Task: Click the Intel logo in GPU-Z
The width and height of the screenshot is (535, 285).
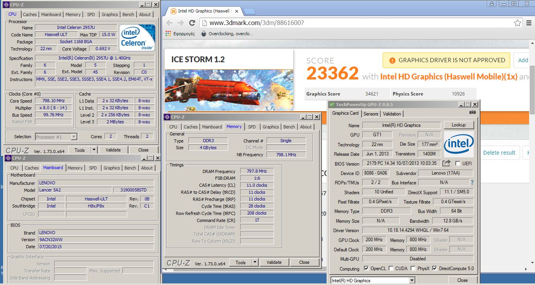Action: pyautogui.click(x=458, y=145)
